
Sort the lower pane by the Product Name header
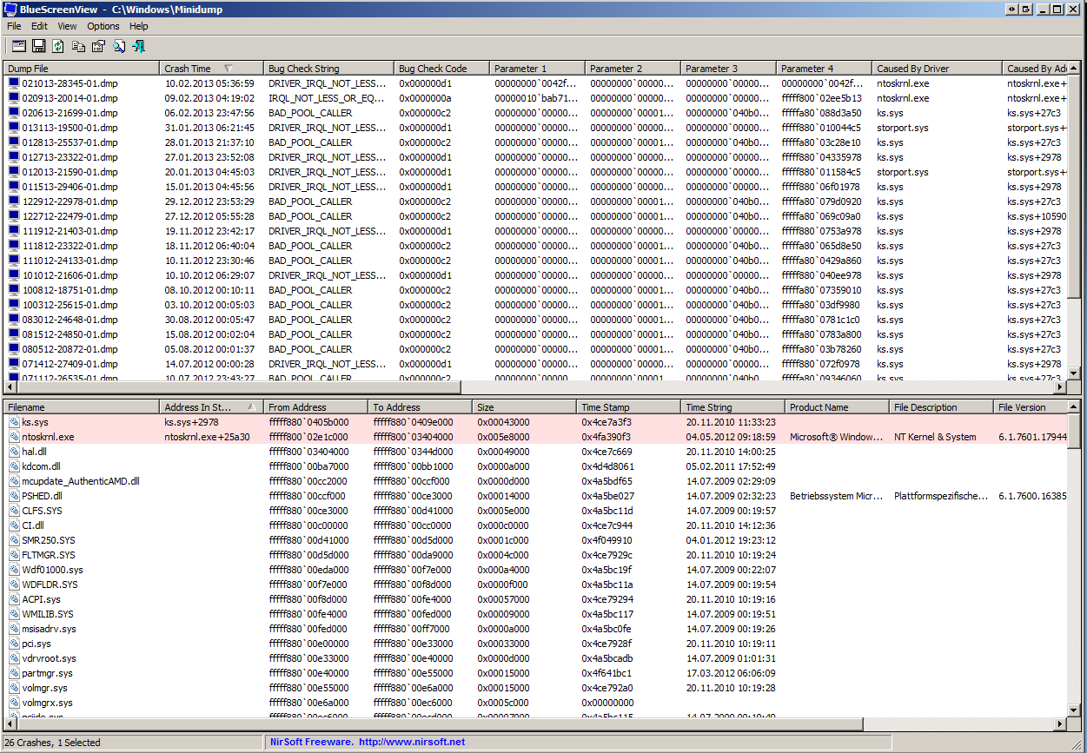coord(838,406)
